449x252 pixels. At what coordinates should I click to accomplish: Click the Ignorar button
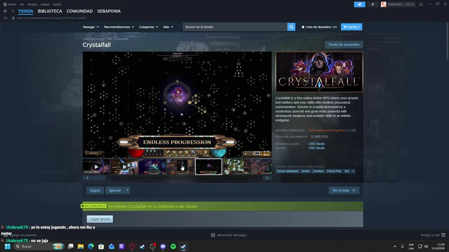click(115, 190)
